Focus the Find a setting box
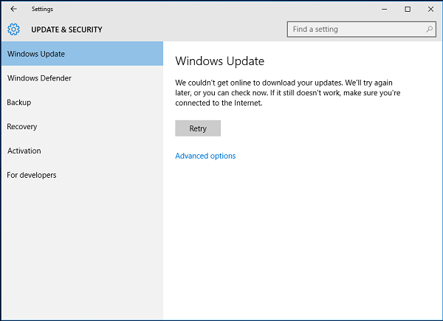This screenshot has width=443, height=321. (361, 30)
